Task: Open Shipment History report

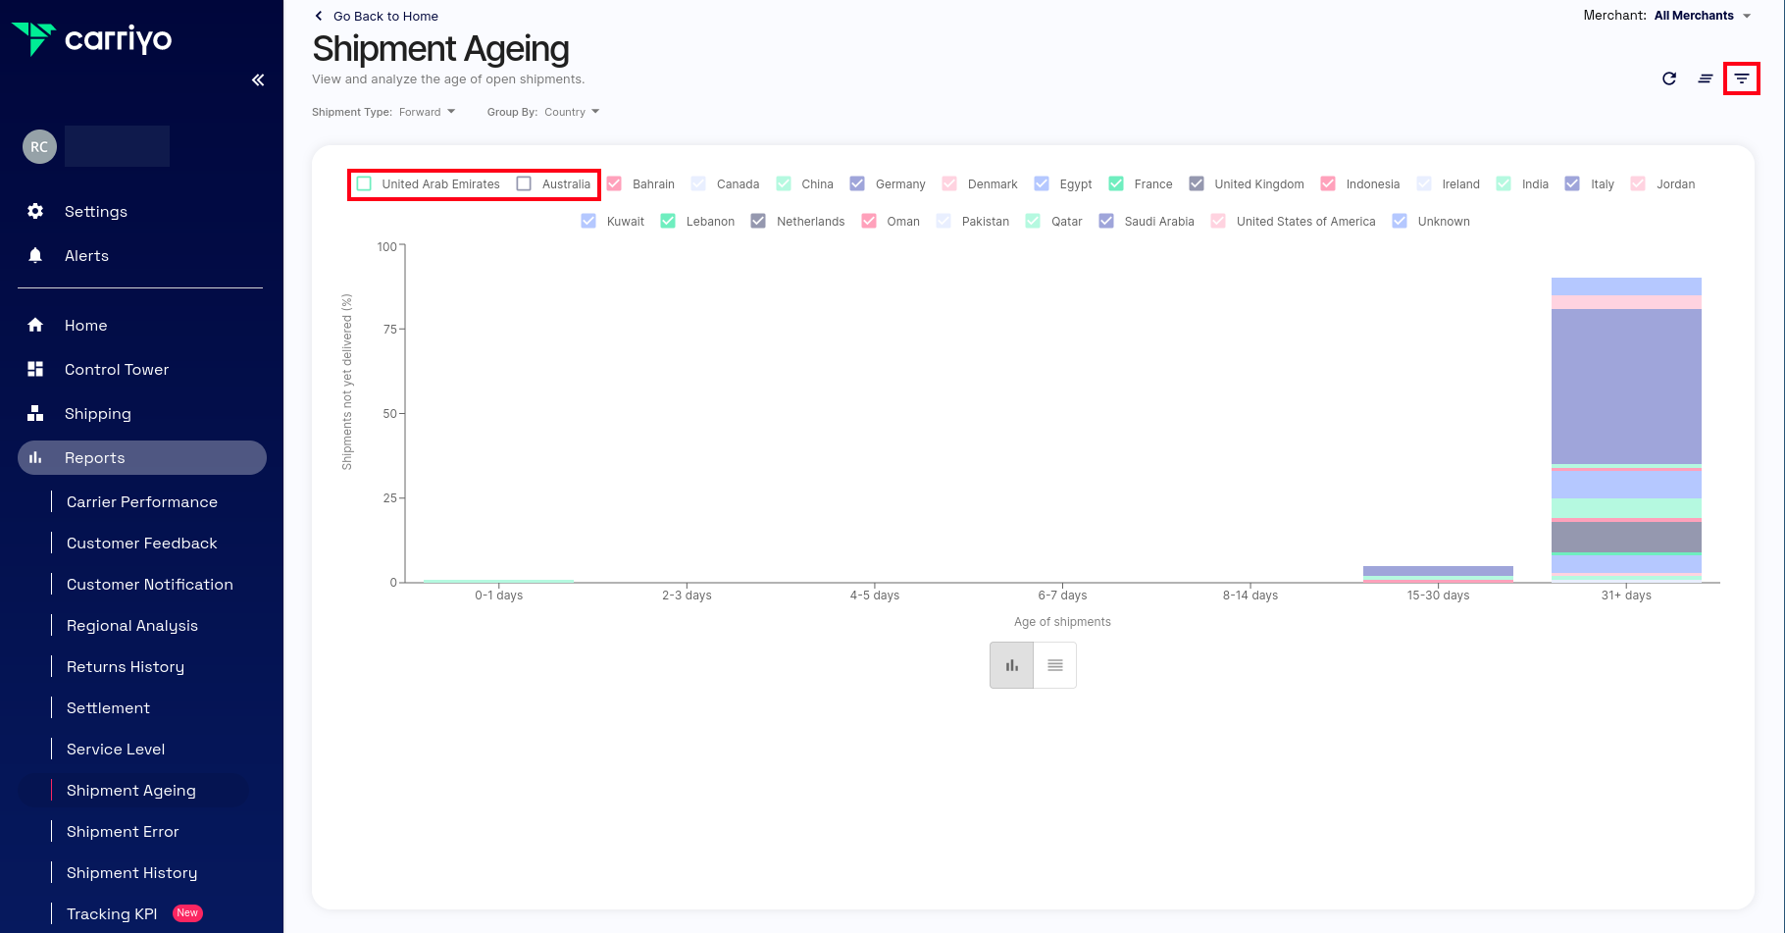Action: pyautogui.click(x=131, y=872)
